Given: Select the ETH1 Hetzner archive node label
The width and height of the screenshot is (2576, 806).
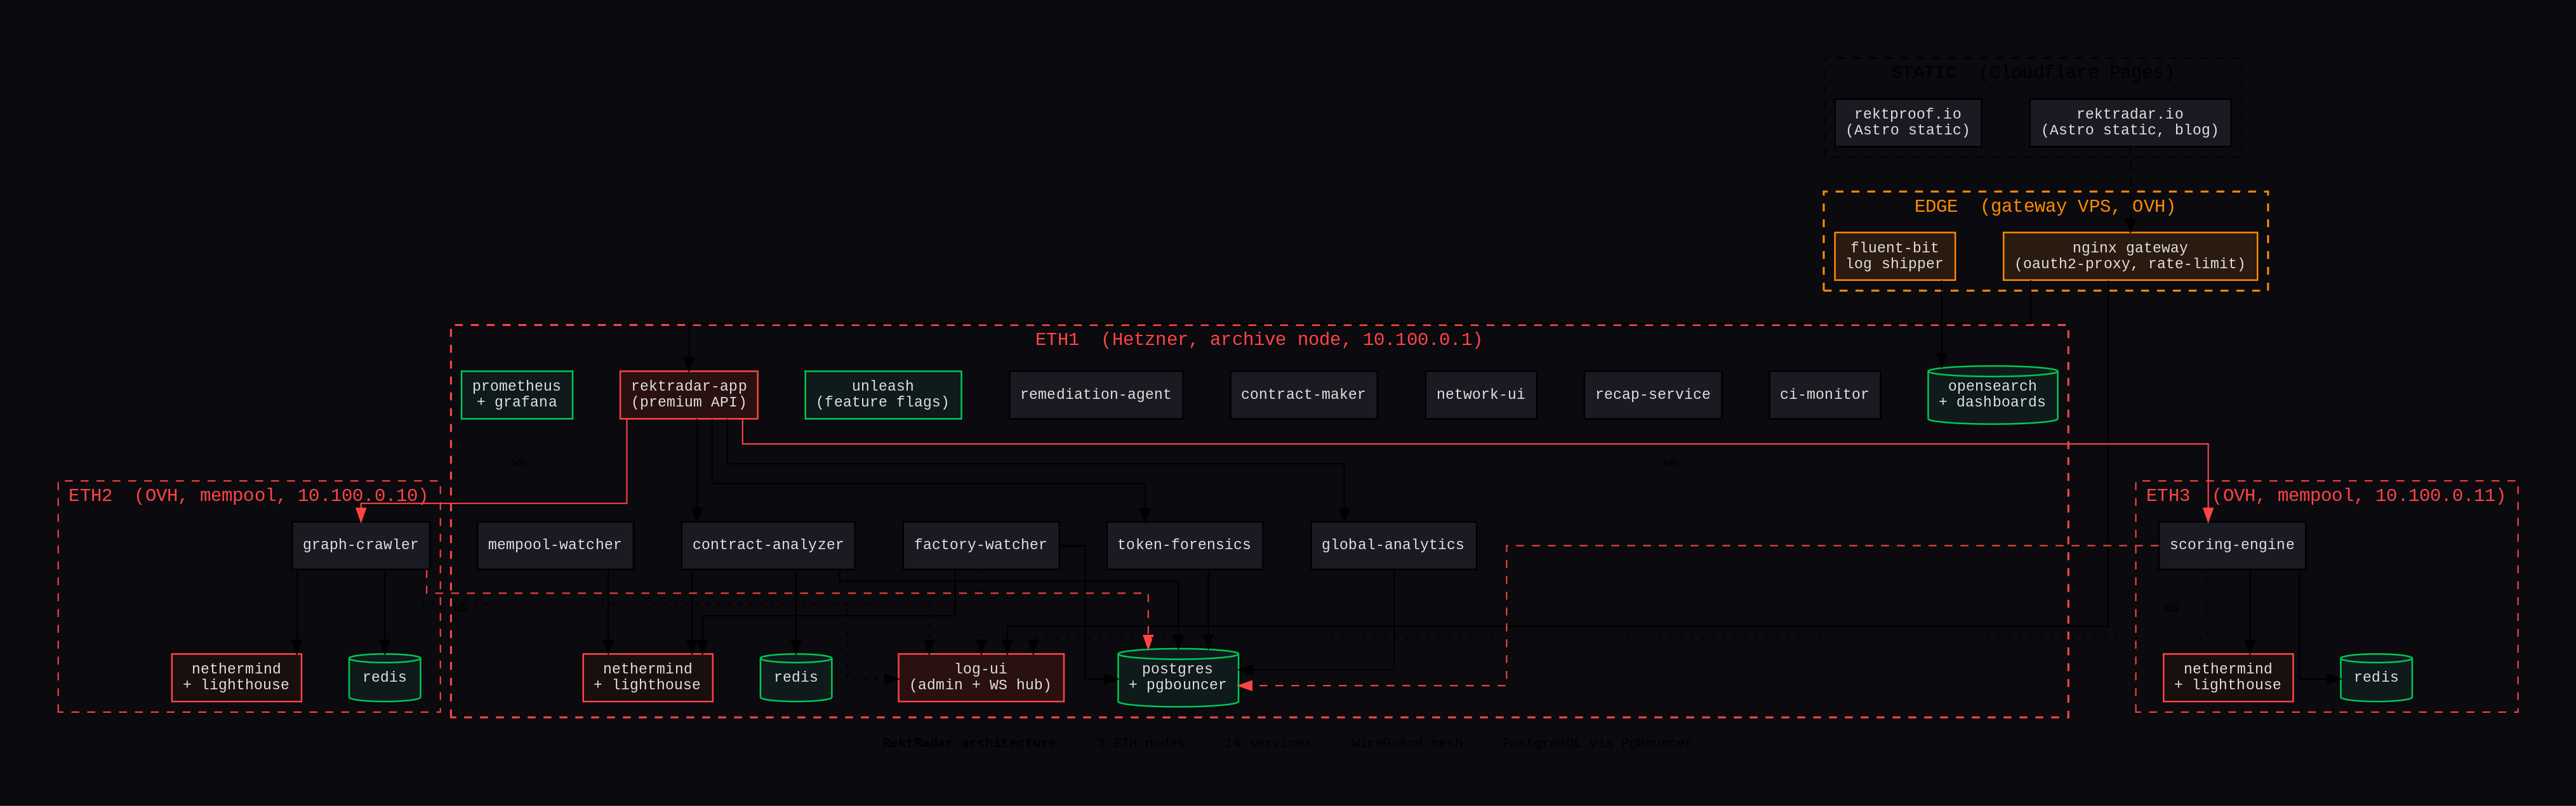Looking at the screenshot, I should [x=1258, y=339].
